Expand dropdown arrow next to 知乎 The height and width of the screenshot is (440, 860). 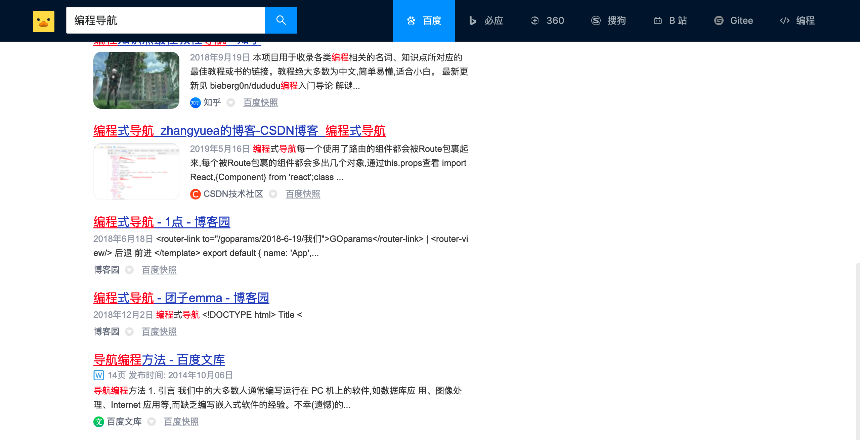pos(231,102)
